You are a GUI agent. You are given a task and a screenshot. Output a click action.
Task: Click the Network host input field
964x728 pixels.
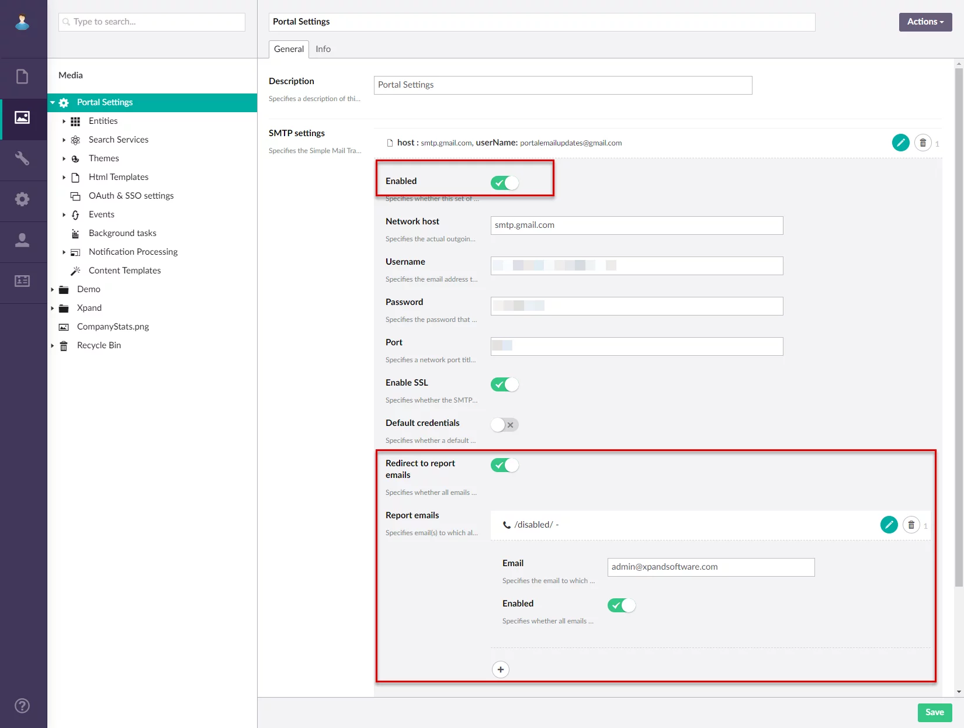click(636, 226)
